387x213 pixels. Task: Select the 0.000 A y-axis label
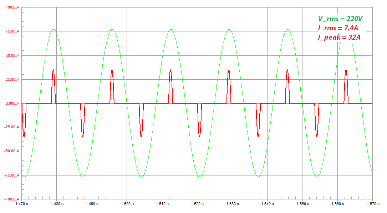[x=12, y=103]
